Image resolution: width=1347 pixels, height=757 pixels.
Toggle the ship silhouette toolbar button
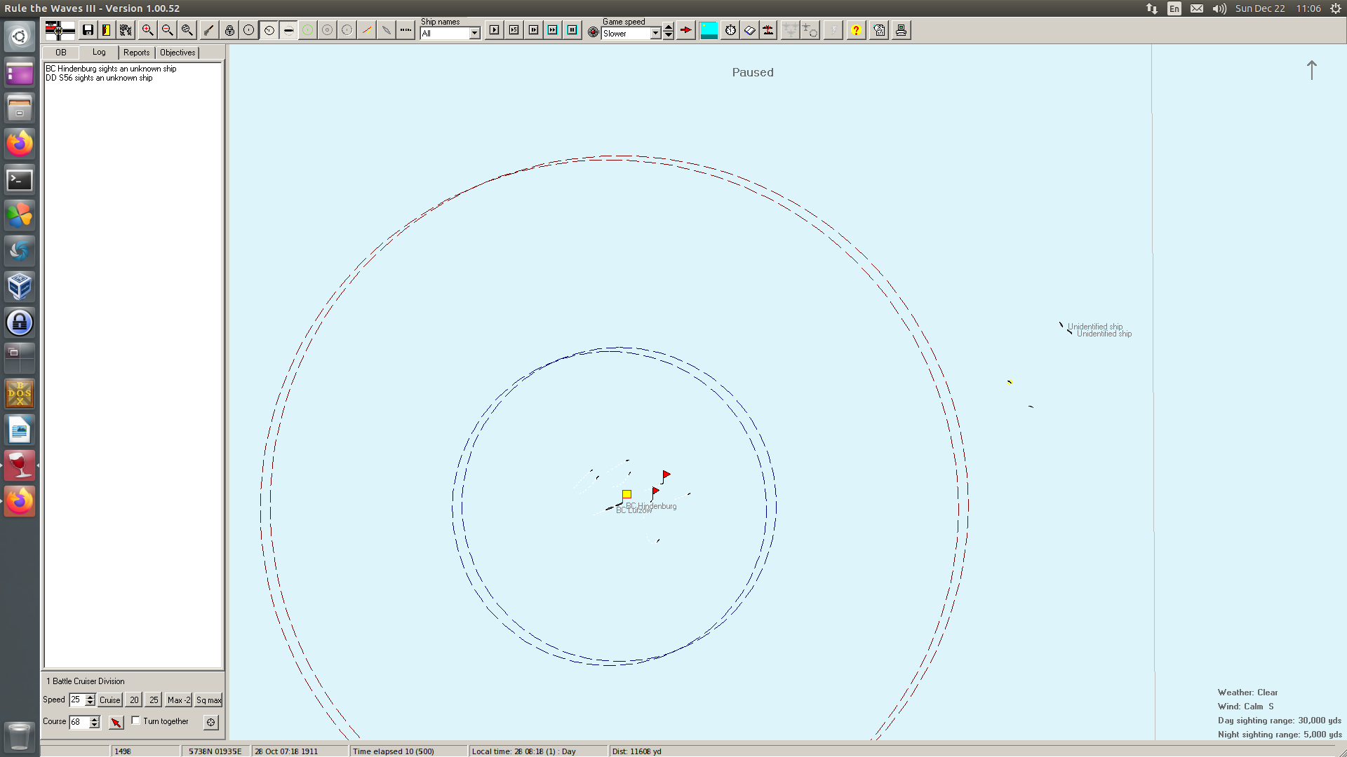coord(288,30)
